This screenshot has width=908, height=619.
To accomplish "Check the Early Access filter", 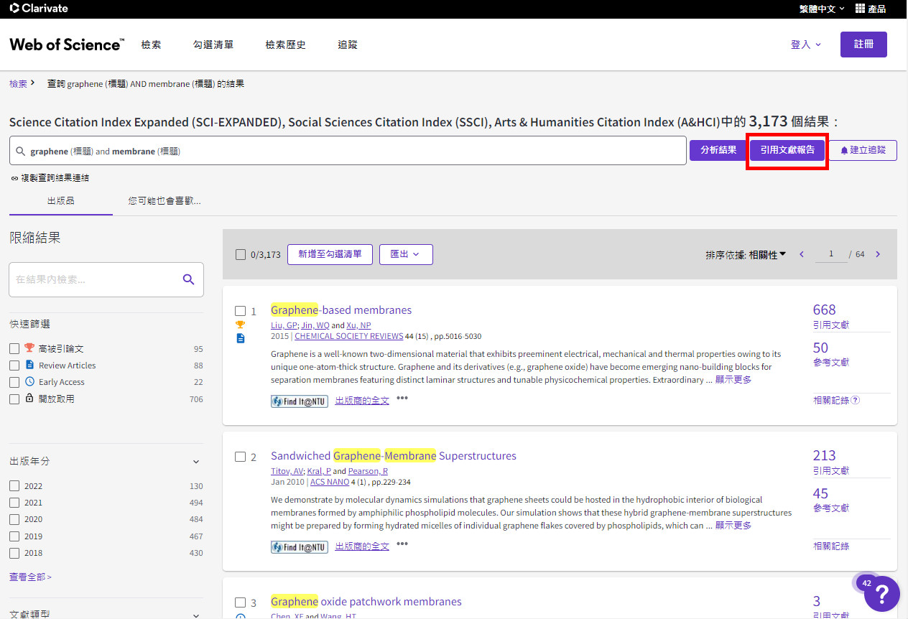I will click(x=14, y=382).
